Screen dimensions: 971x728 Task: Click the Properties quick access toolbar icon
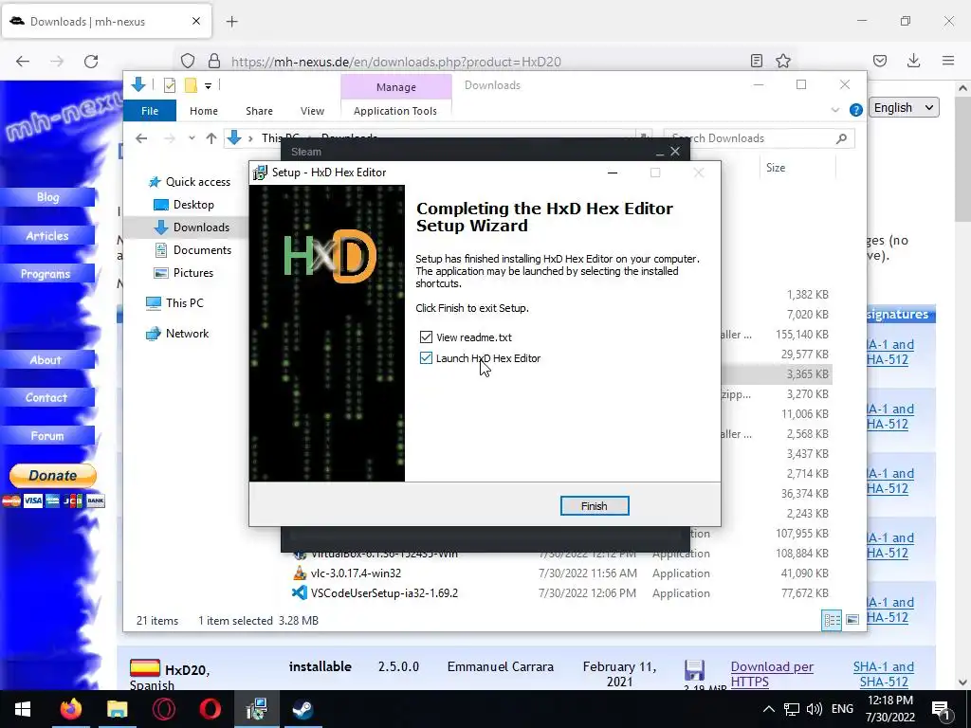[169, 85]
